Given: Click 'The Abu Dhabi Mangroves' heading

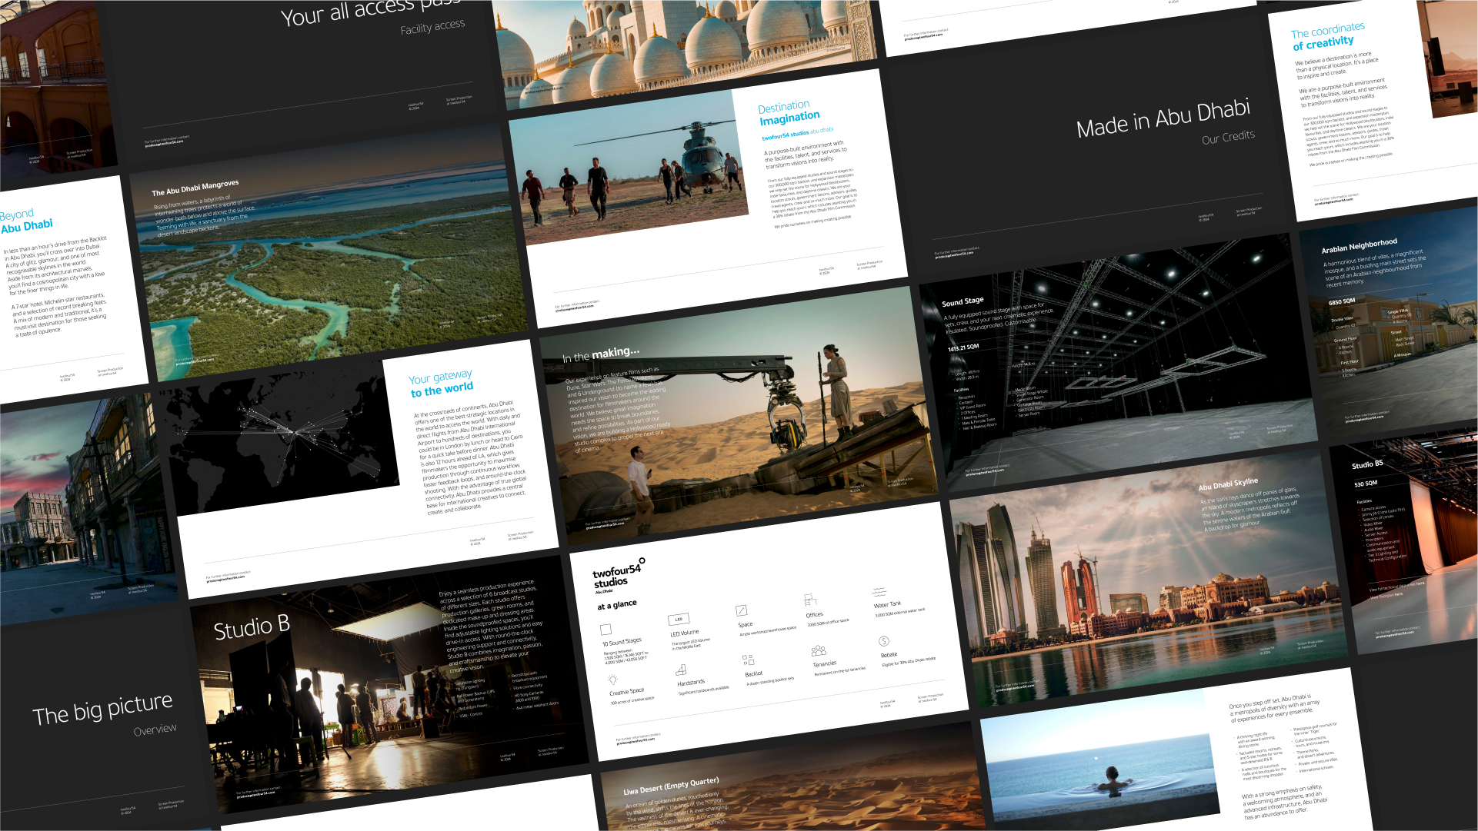Looking at the screenshot, I should pyautogui.click(x=195, y=188).
